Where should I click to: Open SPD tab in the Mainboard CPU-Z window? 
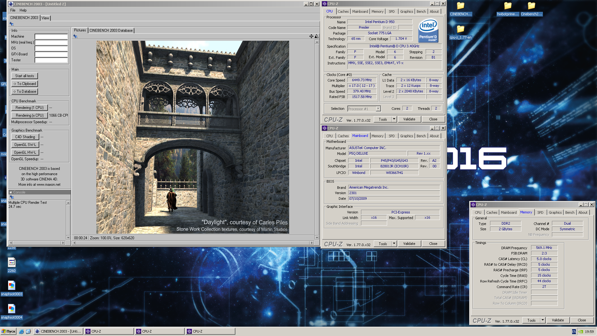click(x=392, y=136)
